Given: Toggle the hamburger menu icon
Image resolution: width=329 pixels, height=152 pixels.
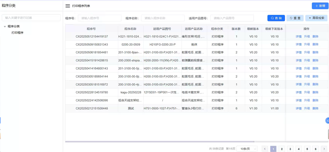Looking at the screenshot, I should 68,6.
